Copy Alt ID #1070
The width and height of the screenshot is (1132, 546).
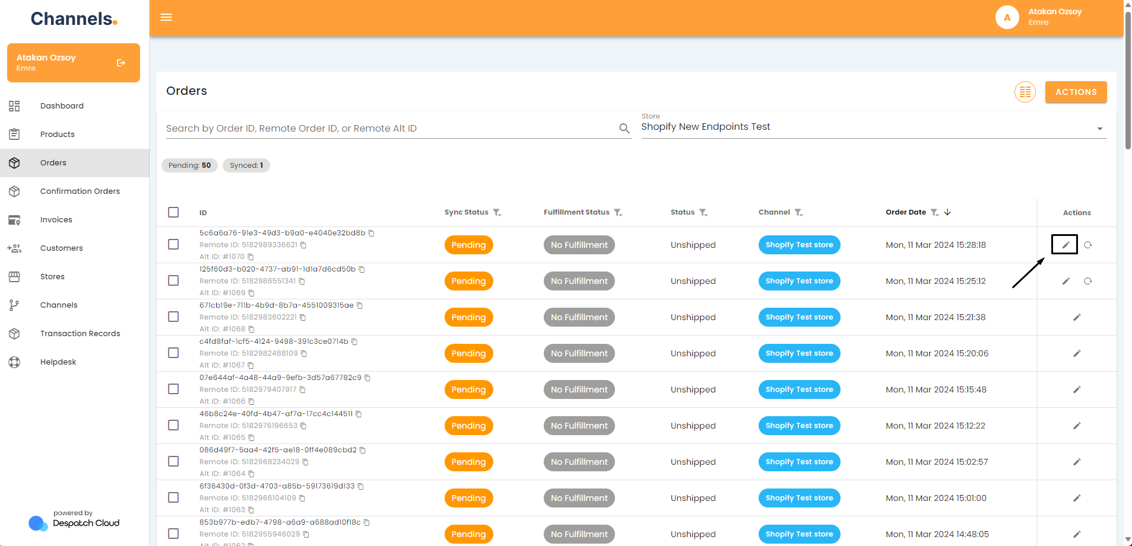coord(251,257)
